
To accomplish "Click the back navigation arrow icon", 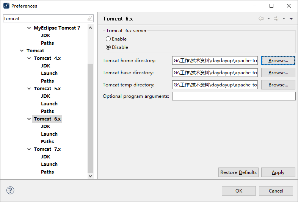I will coord(261,19).
